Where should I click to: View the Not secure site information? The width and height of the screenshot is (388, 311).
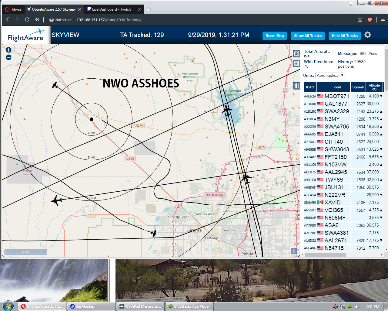tap(60, 20)
